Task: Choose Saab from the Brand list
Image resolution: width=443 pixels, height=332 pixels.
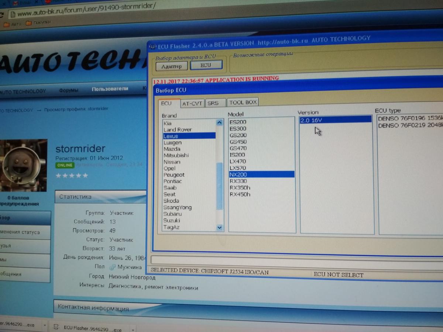Action: tap(170, 187)
